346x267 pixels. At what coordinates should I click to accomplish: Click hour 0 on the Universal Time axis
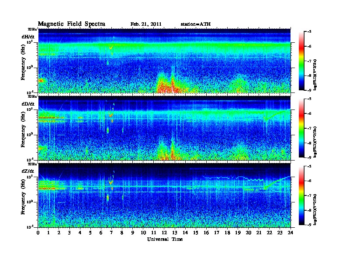(x=38, y=233)
